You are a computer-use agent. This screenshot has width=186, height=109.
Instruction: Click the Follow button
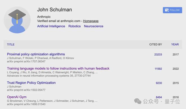pos(172,10)
